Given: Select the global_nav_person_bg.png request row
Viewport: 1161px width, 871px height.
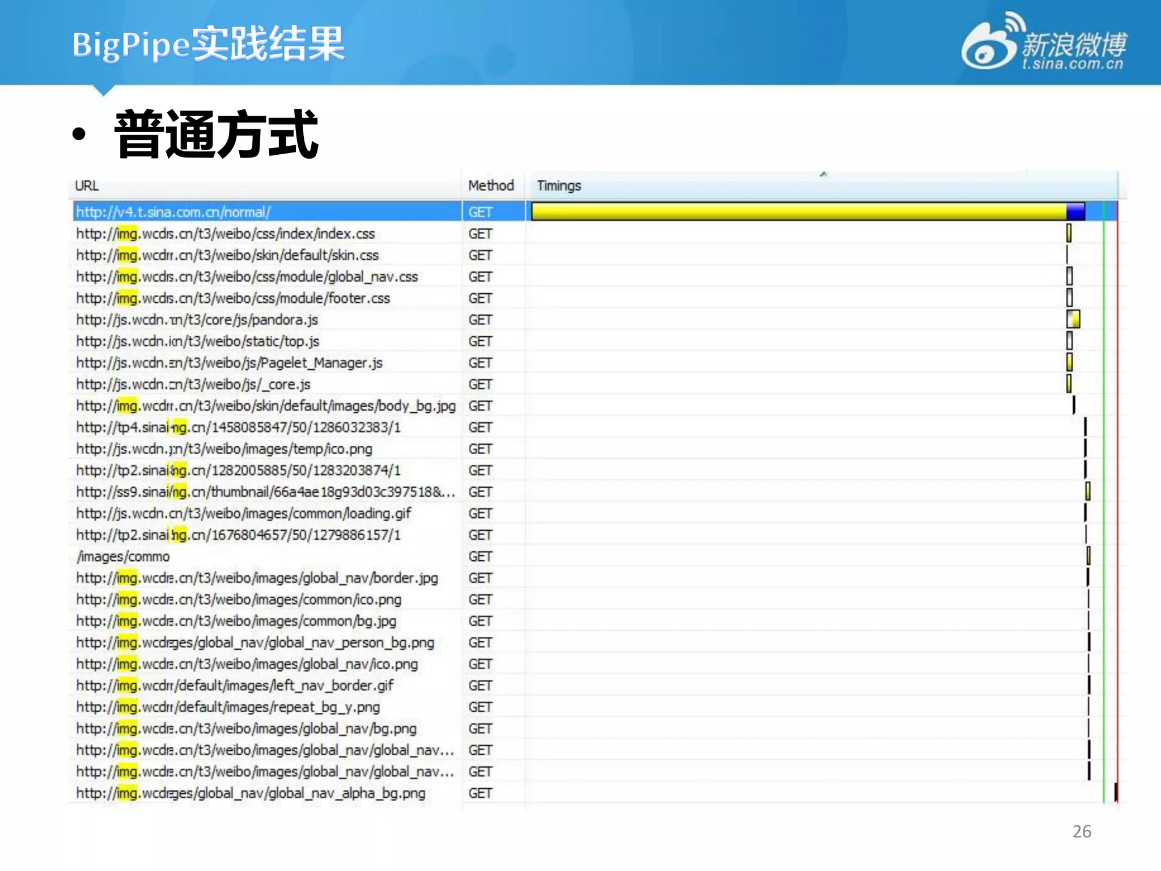Looking at the screenshot, I should coord(255,642).
